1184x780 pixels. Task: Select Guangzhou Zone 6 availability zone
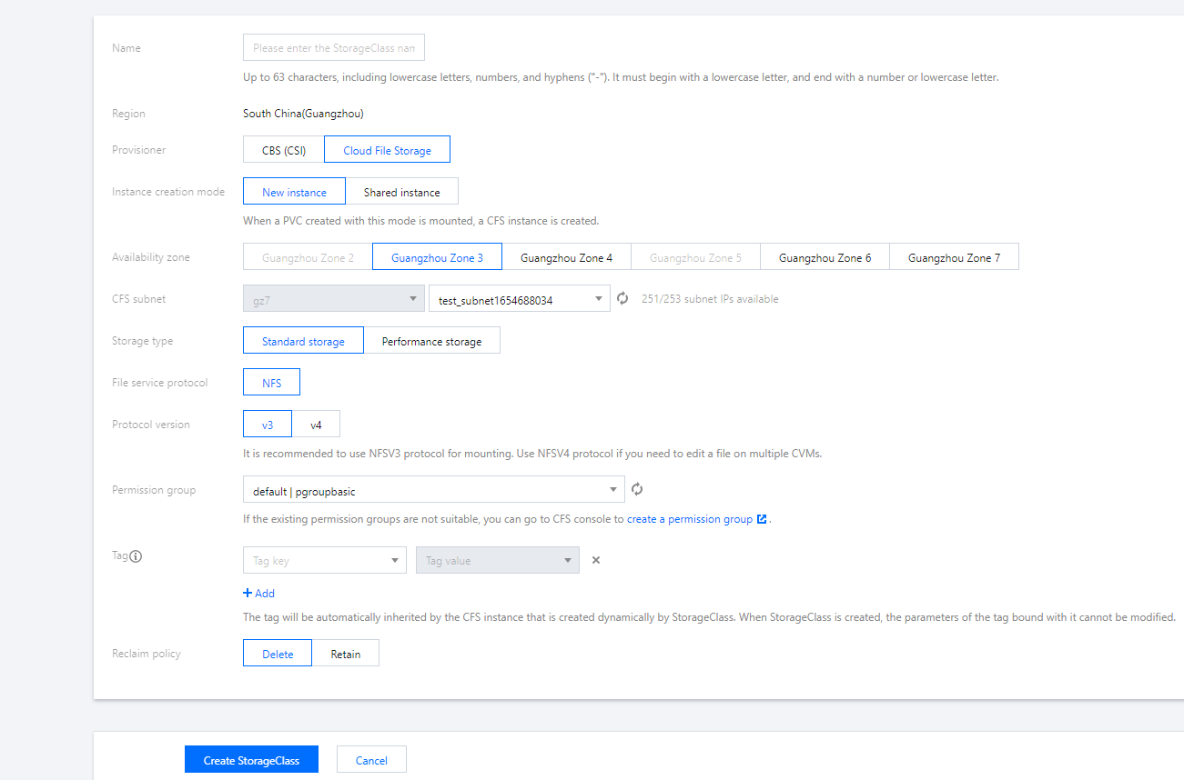[825, 257]
